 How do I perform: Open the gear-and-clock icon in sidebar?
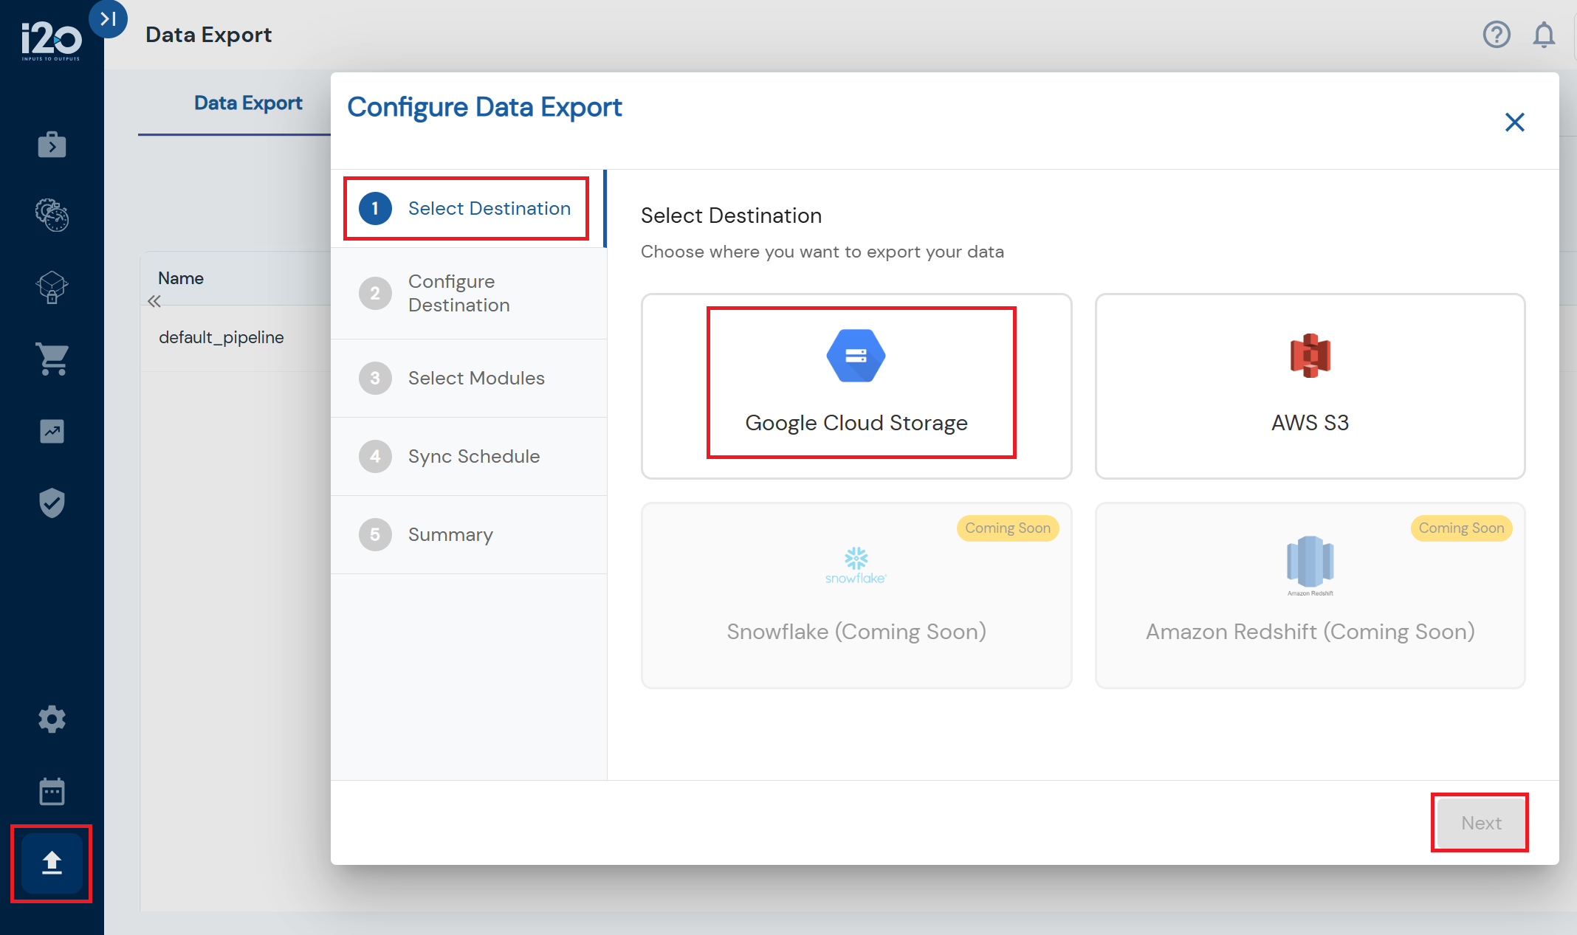point(52,215)
